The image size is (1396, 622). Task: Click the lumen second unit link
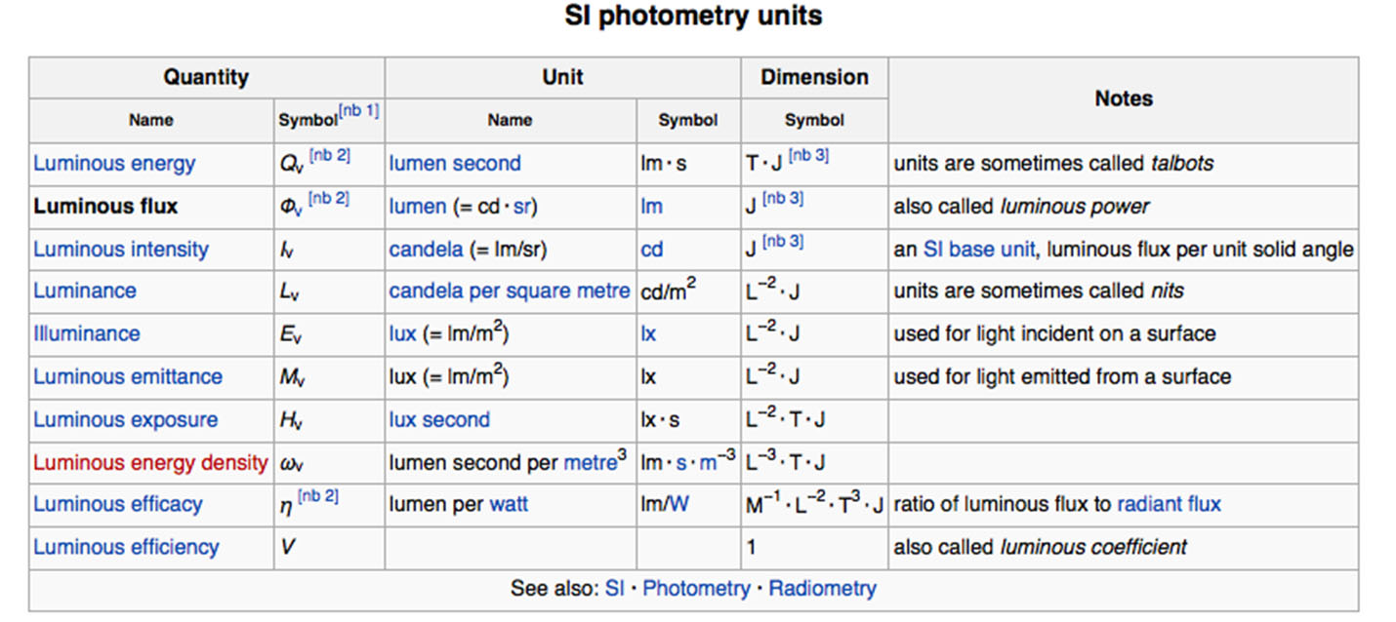[455, 164]
